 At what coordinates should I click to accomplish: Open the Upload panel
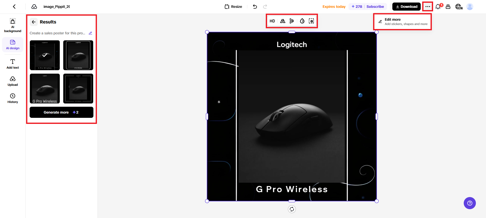click(x=13, y=81)
